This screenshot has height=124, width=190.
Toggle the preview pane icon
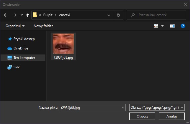coord(172,26)
